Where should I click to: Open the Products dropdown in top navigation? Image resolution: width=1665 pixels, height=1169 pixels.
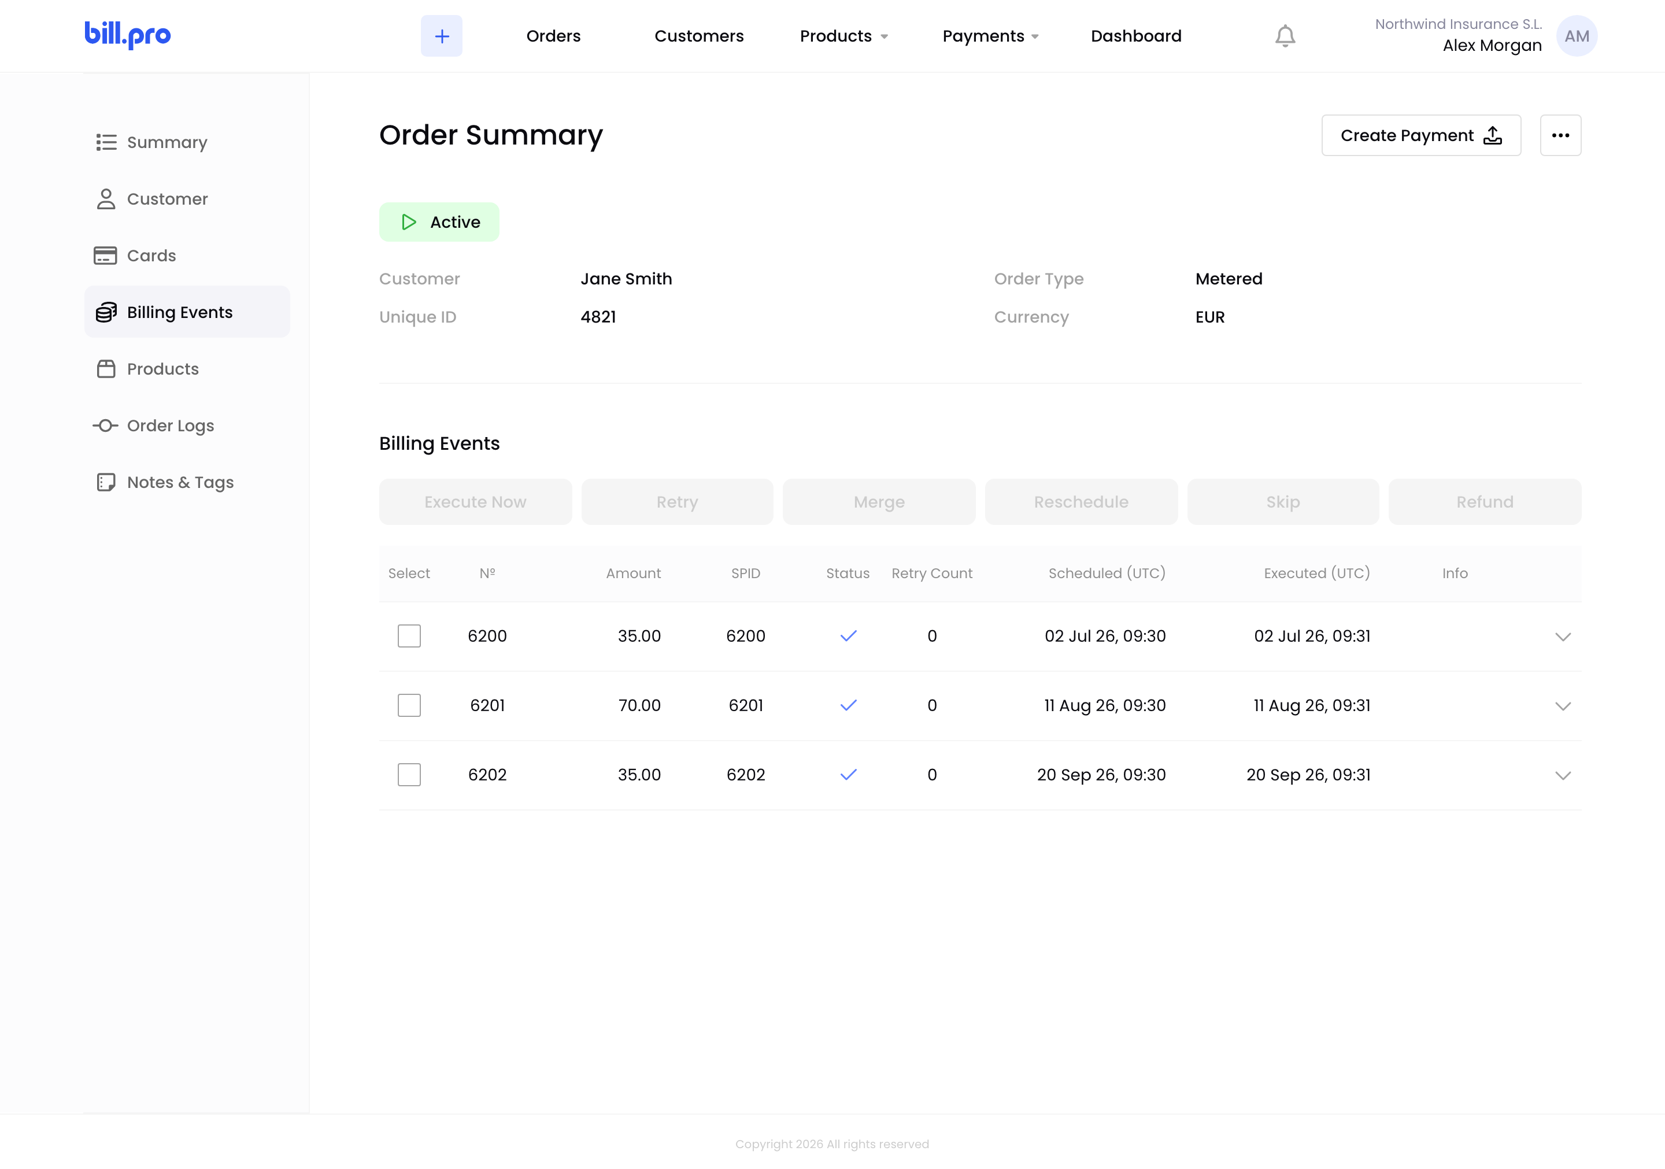coord(843,36)
